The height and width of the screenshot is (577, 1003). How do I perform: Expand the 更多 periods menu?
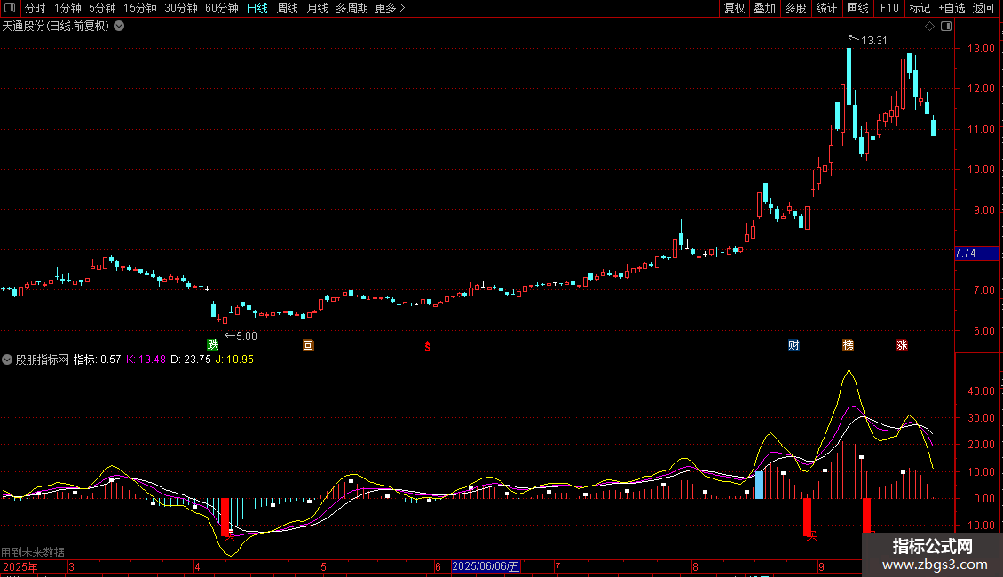click(x=391, y=8)
